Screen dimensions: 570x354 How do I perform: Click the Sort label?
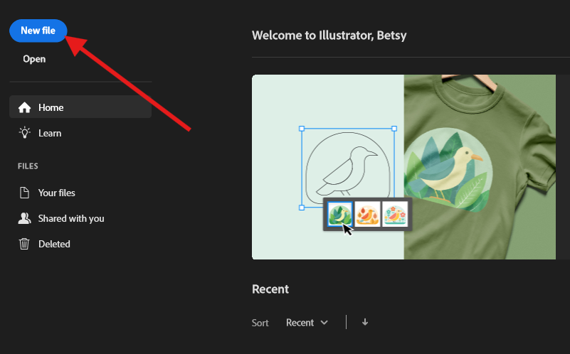260,323
